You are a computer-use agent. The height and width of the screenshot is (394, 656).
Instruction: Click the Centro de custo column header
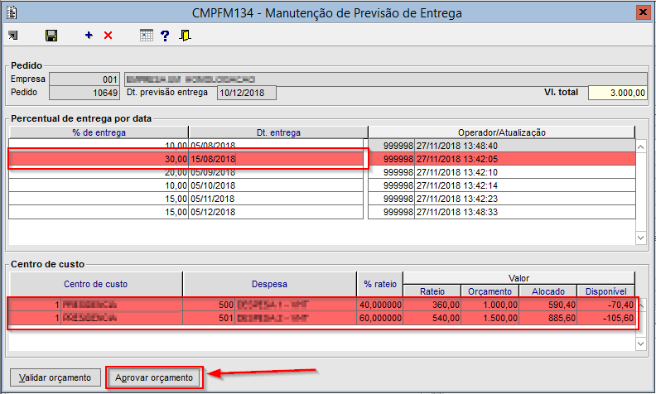pyautogui.click(x=96, y=285)
